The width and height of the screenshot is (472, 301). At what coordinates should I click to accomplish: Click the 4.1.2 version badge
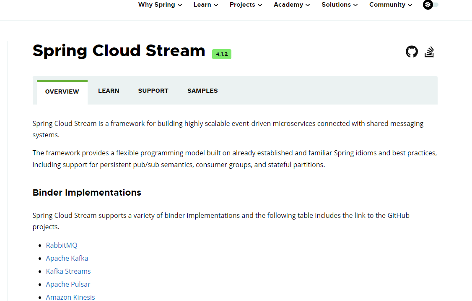(x=221, y=54)
